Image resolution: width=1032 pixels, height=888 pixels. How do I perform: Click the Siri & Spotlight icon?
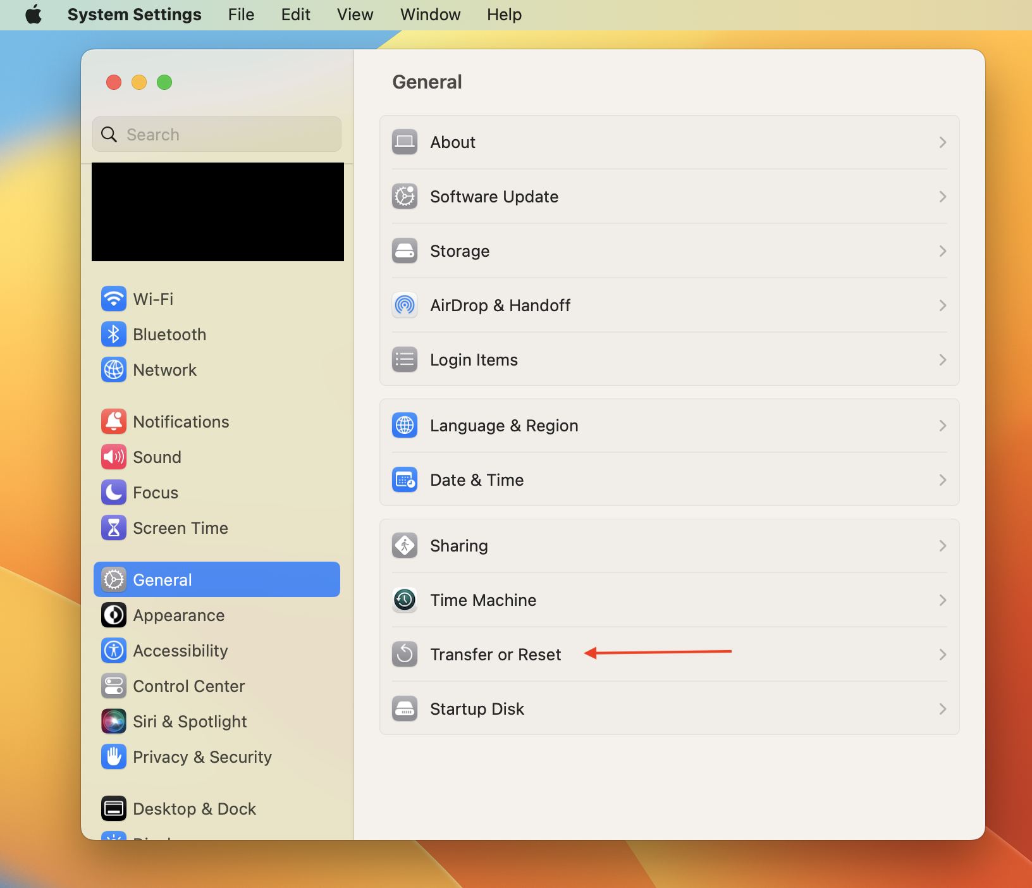[114, 721]
